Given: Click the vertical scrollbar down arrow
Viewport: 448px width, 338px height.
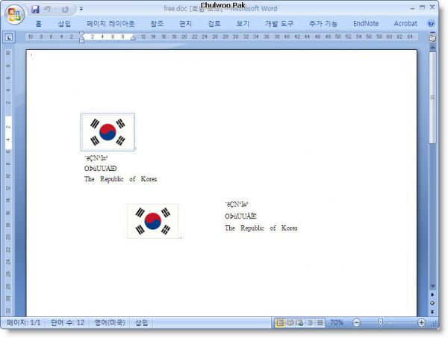Looking at the screenshot, I should pos(432,286).
